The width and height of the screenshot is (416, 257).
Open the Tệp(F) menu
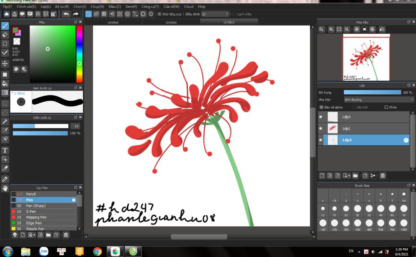coord(7,6)
